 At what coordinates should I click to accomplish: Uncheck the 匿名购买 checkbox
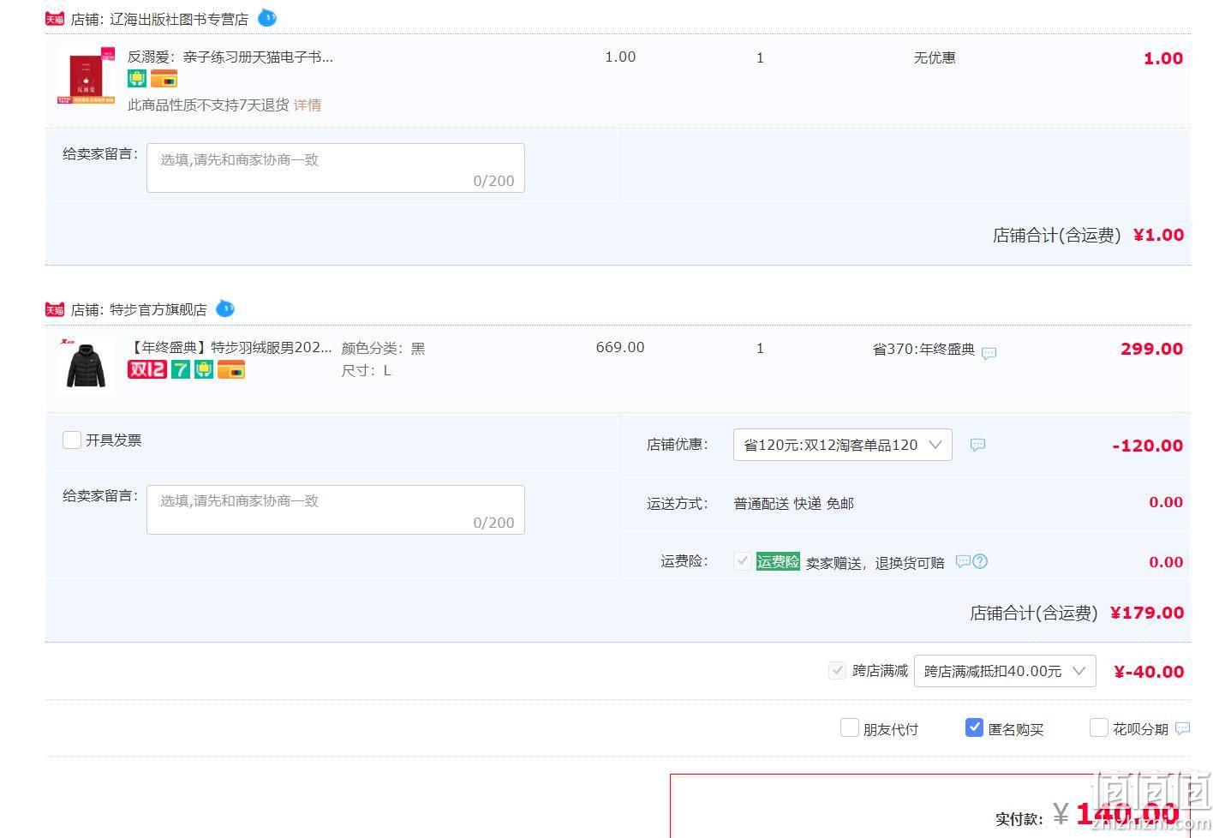point(974,727)
